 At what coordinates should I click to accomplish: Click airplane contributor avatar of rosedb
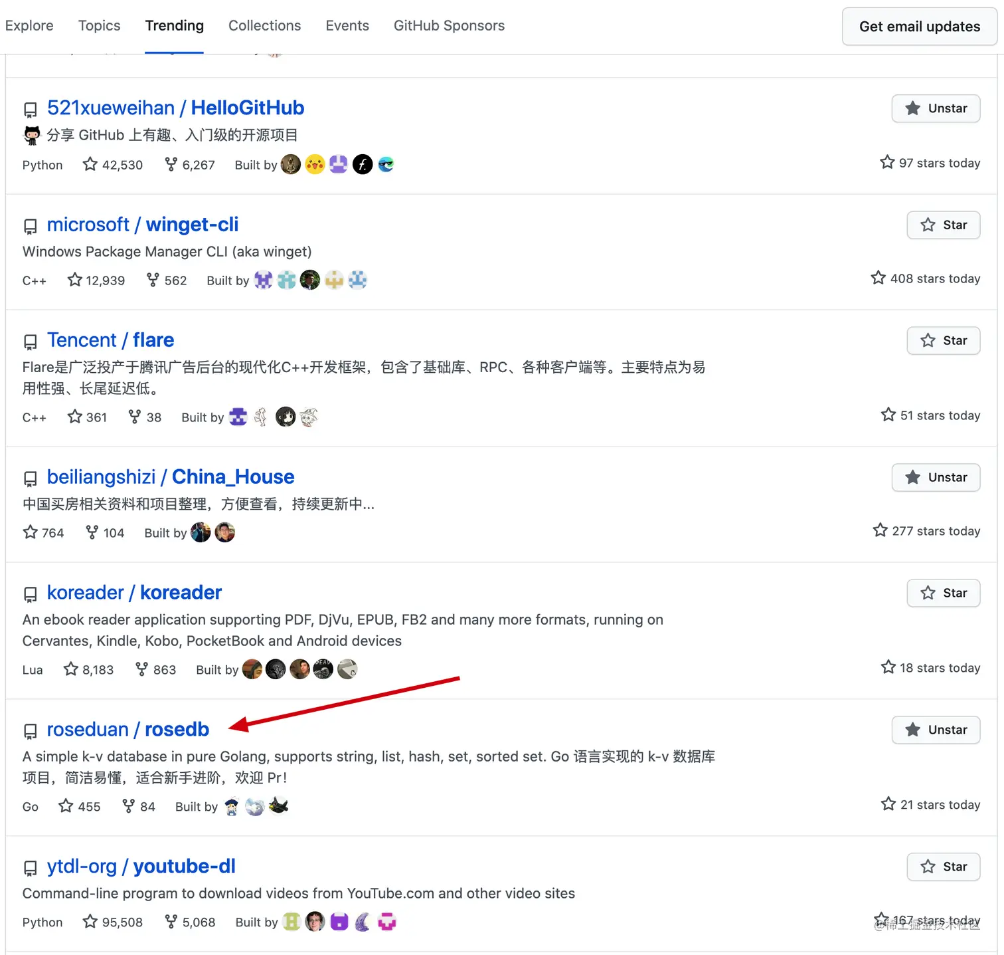click(279, 806)
